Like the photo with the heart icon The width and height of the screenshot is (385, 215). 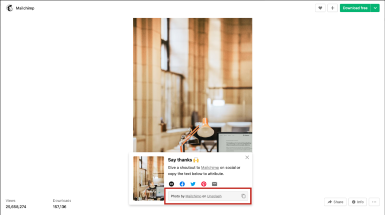pyautogui.click(x=320, y=8)
